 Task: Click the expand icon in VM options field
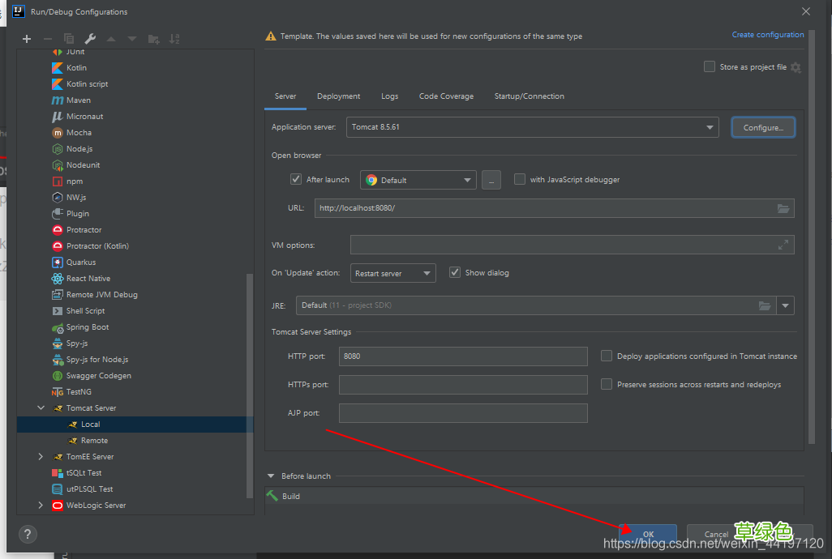click(x=783, y=245)
